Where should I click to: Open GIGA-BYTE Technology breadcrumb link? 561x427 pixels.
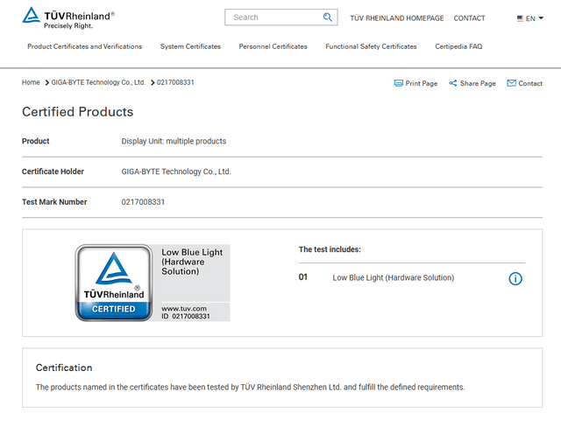[x=98, y=82]
